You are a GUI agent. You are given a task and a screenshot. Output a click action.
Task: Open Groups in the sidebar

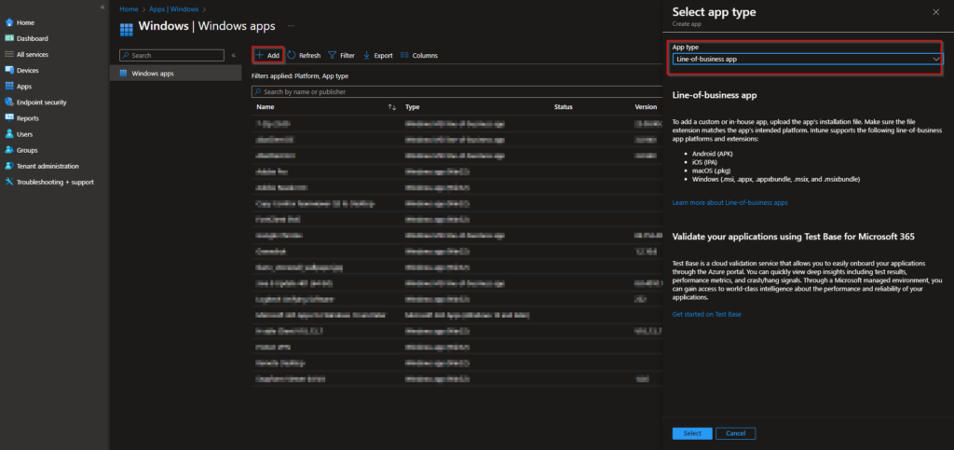pyautogui.click(x=21, y=150)
